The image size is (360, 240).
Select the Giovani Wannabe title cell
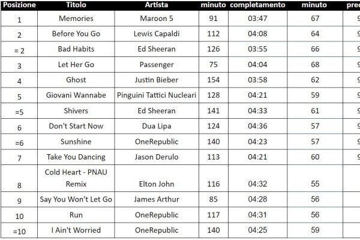76,95
